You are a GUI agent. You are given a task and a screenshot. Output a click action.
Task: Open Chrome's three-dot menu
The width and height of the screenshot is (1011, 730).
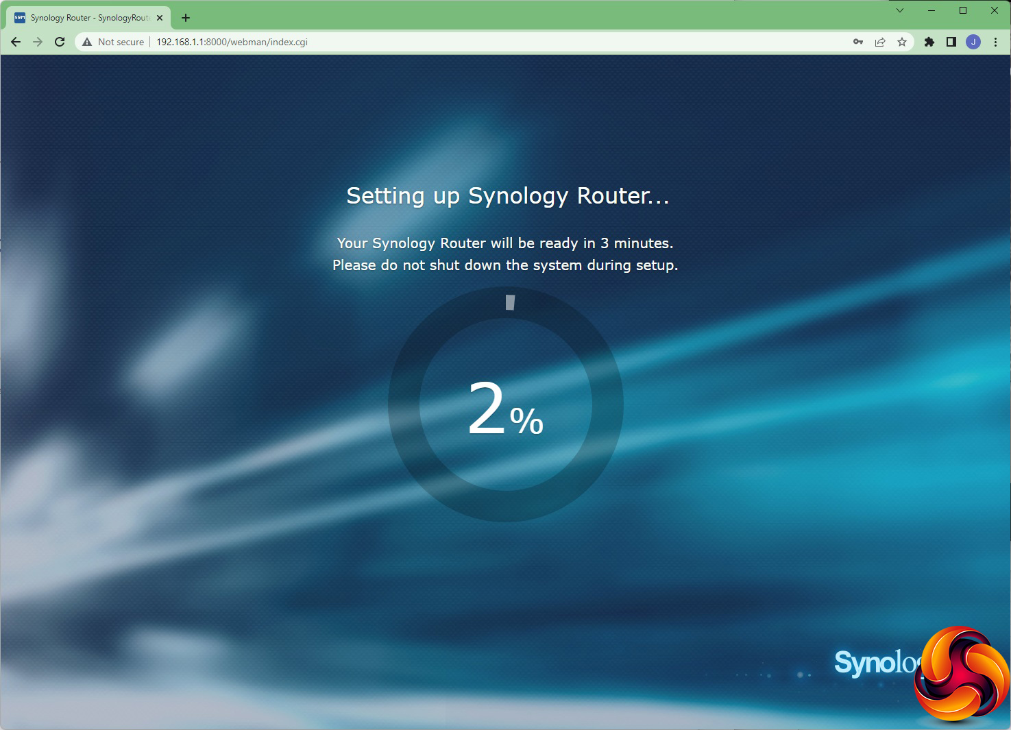click(x=995, y=42)
